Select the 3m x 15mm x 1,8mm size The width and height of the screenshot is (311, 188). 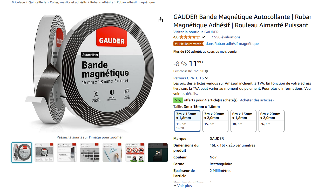(187, 121)
